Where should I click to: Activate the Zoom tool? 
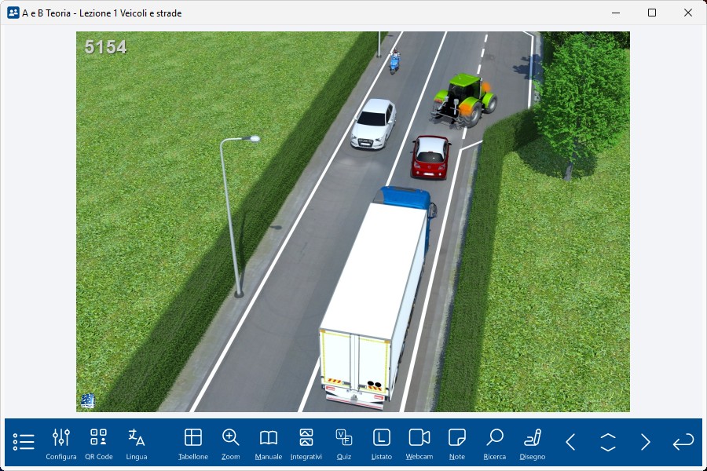coord(231,443)
